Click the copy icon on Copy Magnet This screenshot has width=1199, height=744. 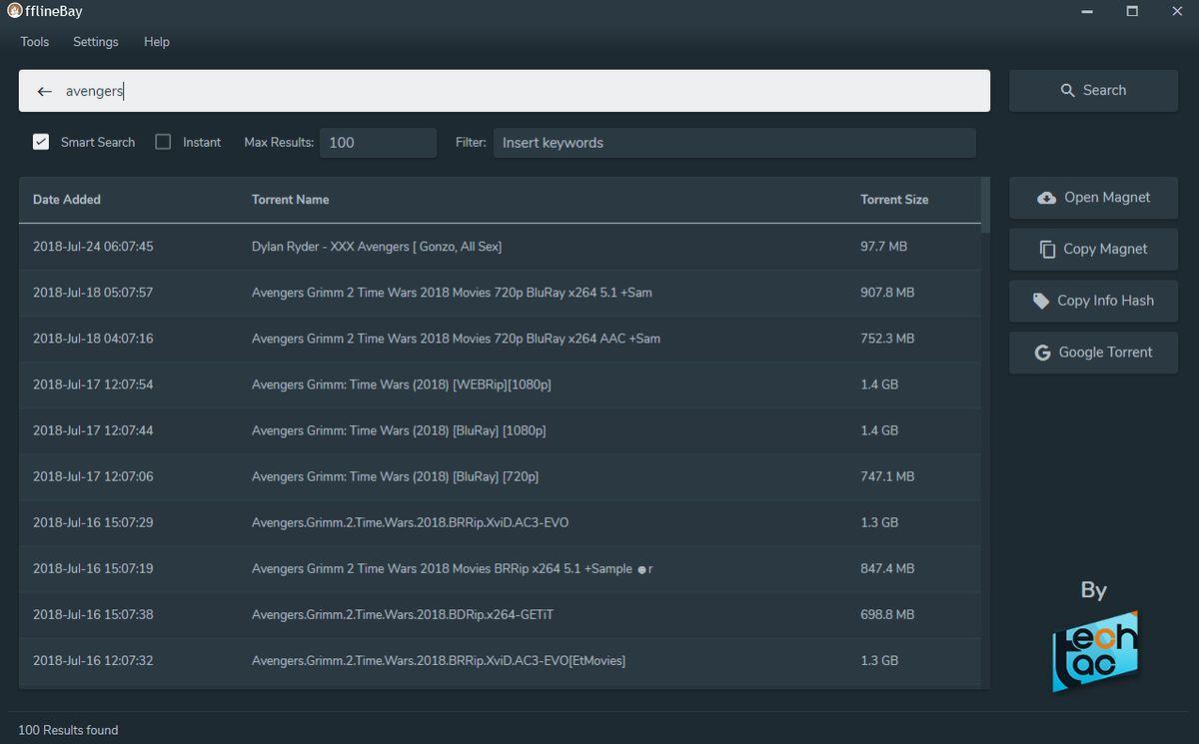pos(1047,250)
